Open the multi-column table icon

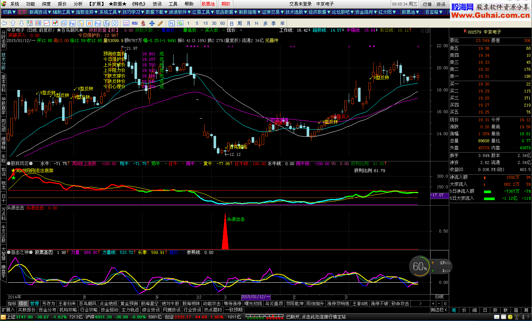click(38, 23)
